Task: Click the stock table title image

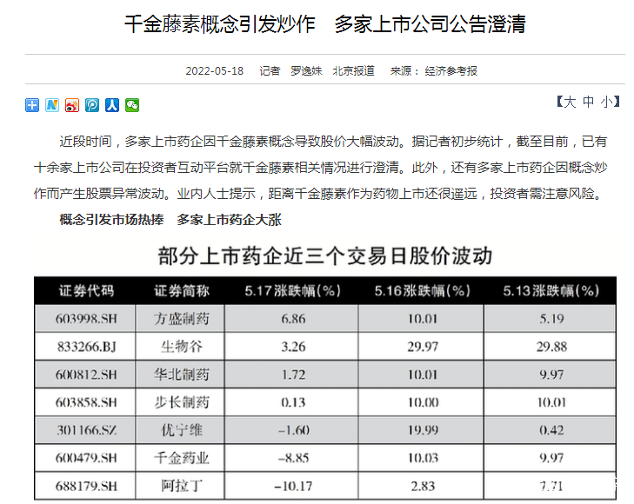Action: point(325,255)
